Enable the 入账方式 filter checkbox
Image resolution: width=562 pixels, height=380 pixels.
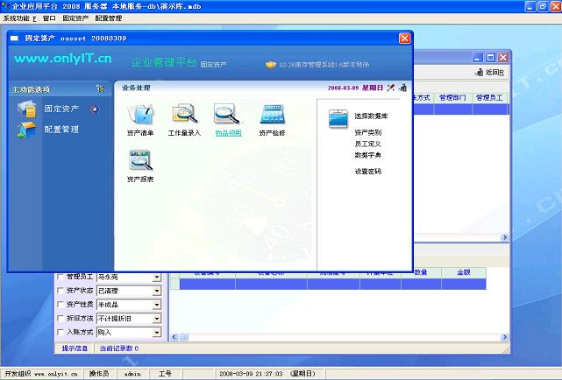coord(60,333)
